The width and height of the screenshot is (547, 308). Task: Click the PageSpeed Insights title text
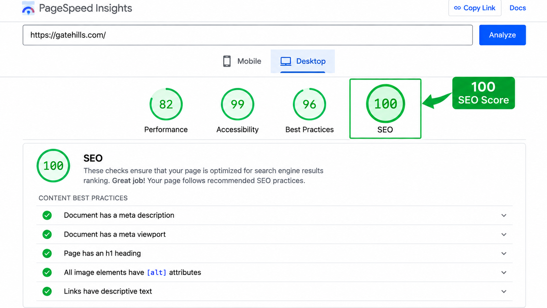[85, 8]
